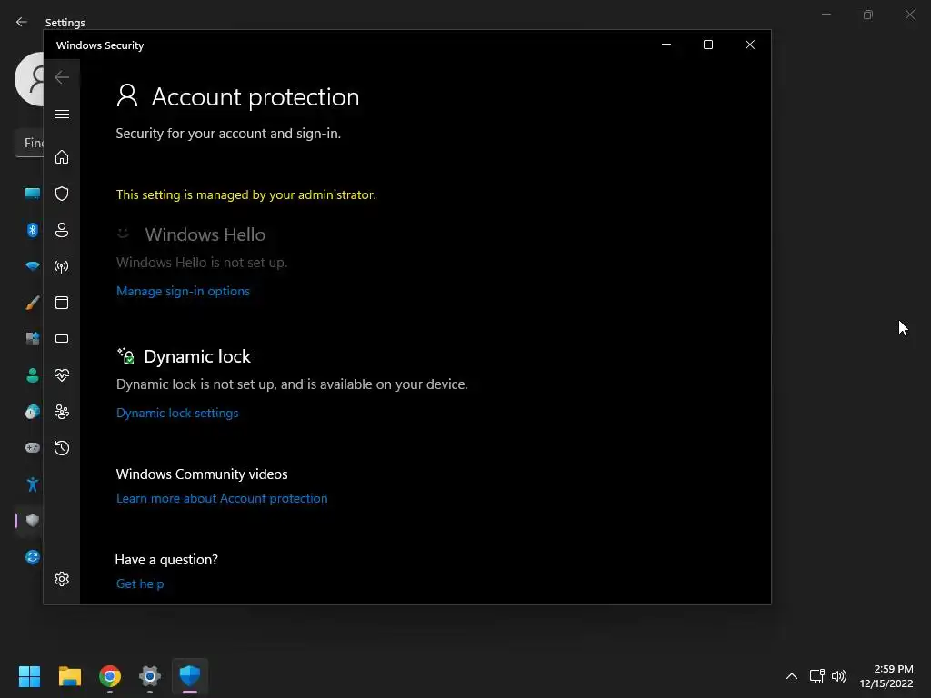Open App & browser control icon
Screen dimensions: 931x698
tap(62, 303)
